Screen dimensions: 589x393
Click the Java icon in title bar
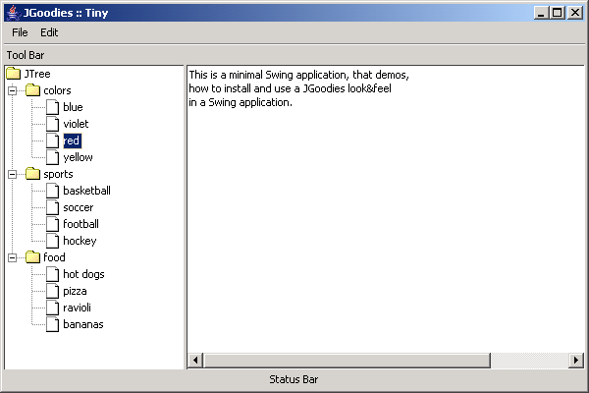[13, 13]
